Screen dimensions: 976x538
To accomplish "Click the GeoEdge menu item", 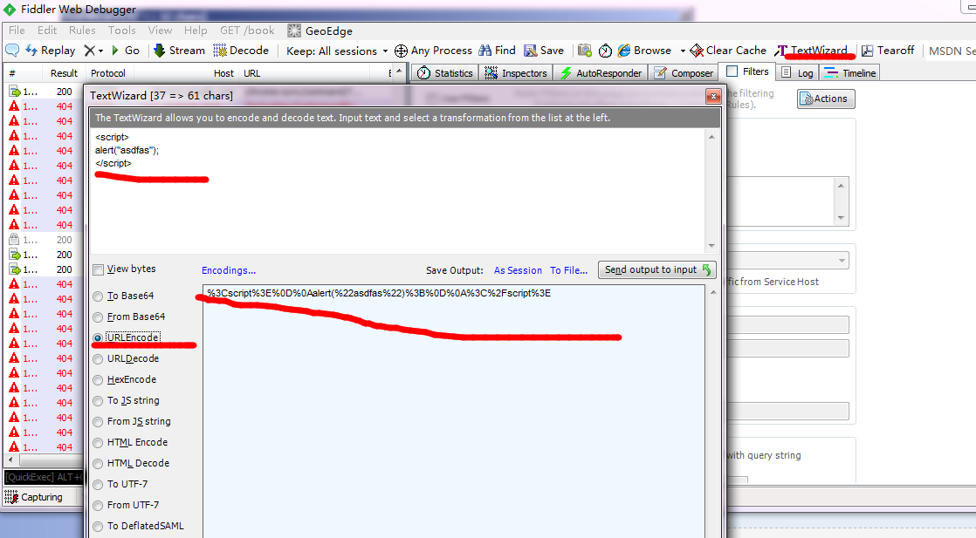I will click(320, 31).
